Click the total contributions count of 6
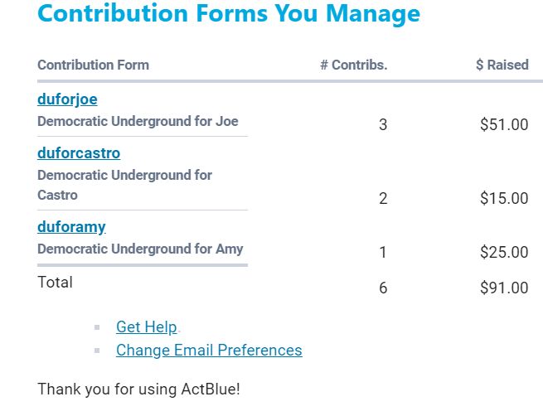The height and width of the screenshot is (416, 543). point(383,288)
